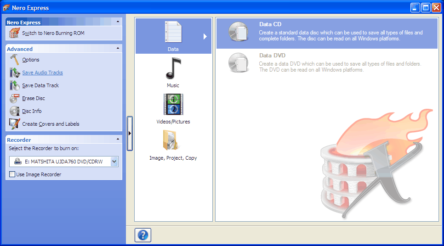Click Create Covers and Labels link
The image size is (444, 246).
(x=51, y=124)
